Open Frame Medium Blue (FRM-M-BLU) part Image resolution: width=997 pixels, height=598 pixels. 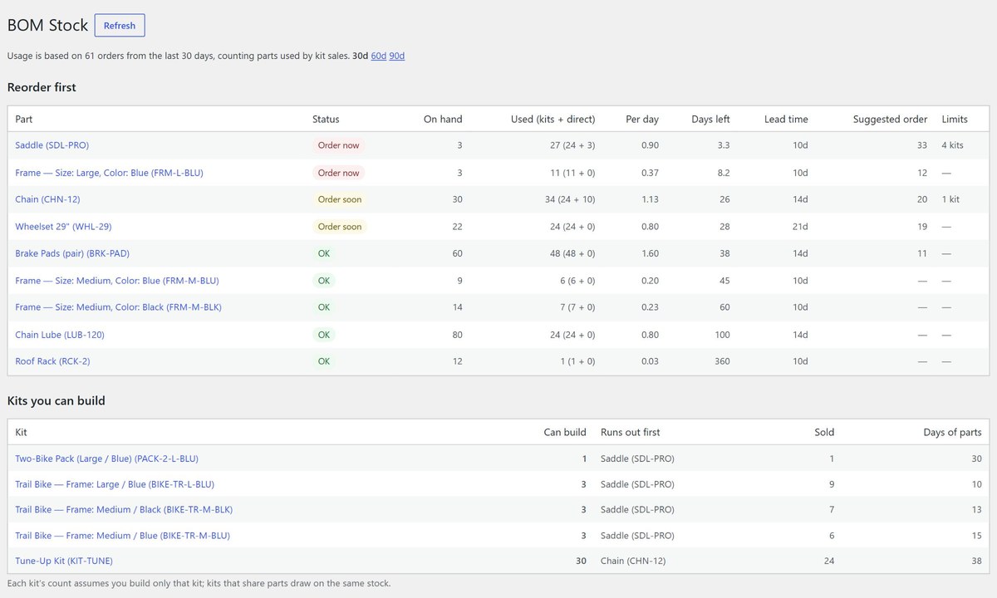click(x=117, y=281)
